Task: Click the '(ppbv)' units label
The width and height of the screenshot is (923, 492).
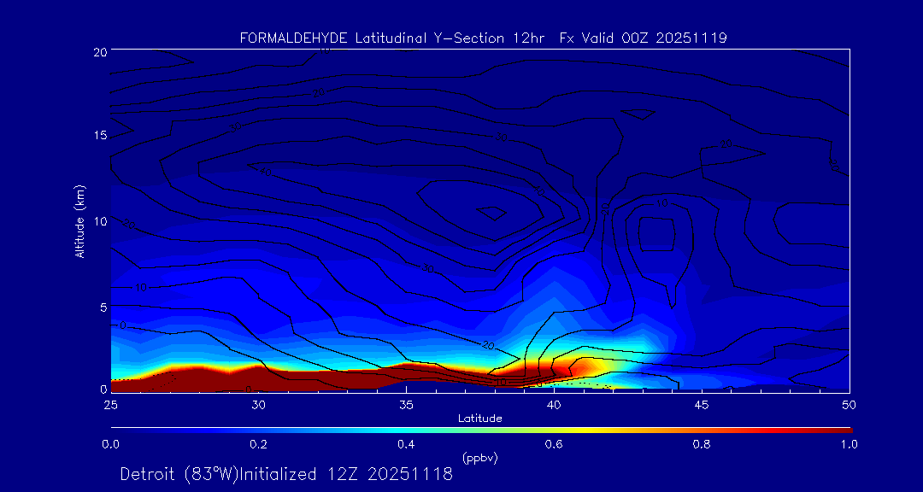Action: (479, 458)
